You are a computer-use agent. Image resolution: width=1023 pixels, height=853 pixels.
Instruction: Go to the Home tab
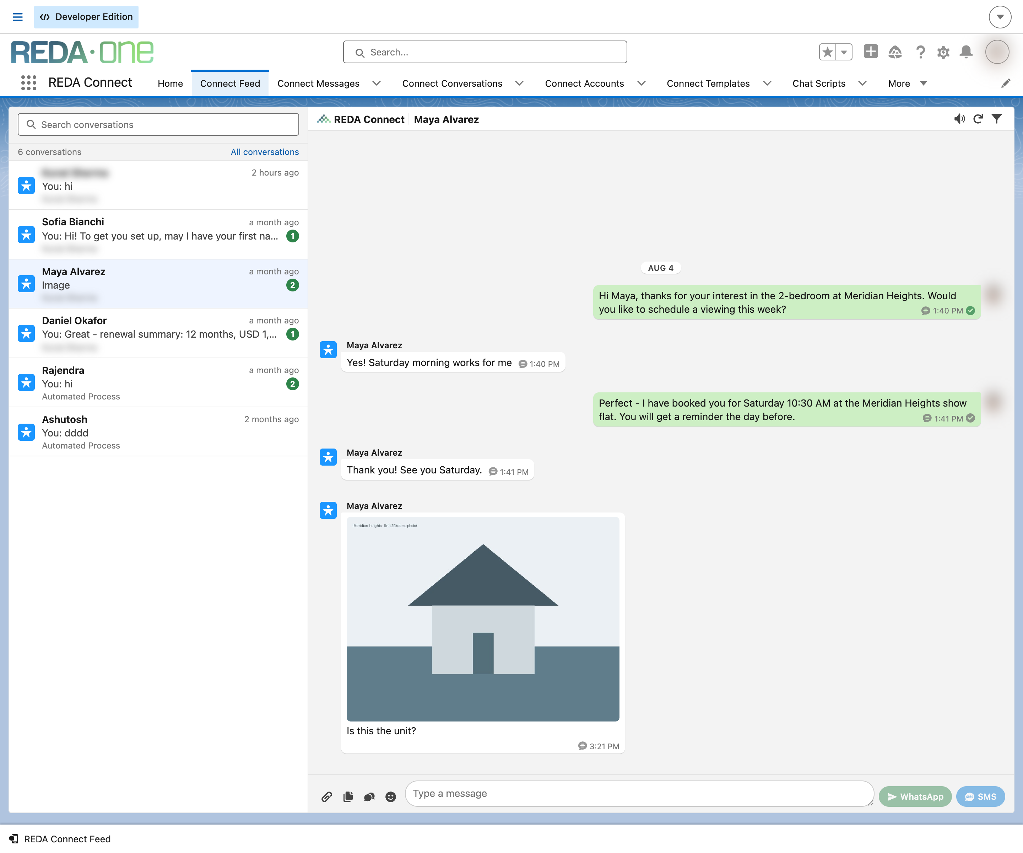(x=170, y=84)
